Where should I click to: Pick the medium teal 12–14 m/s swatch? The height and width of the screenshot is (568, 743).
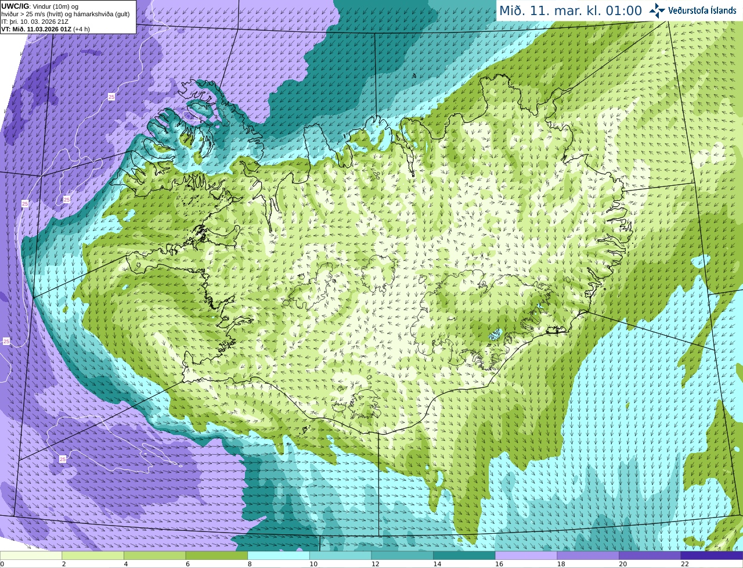[402, 555]
